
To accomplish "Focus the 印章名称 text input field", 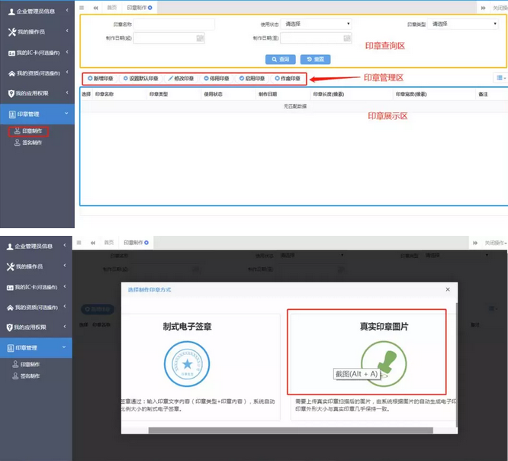I will (174, 24).
